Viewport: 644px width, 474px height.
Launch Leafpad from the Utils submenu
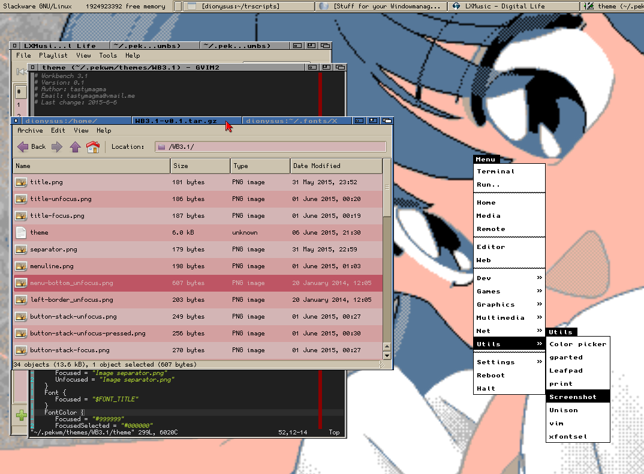point(578,371)
